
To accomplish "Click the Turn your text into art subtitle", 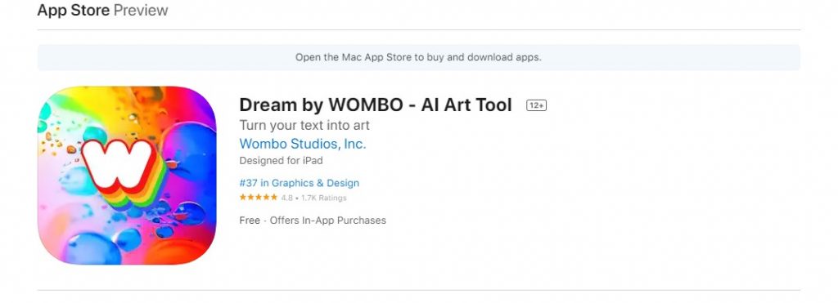I will coord(304,126).
